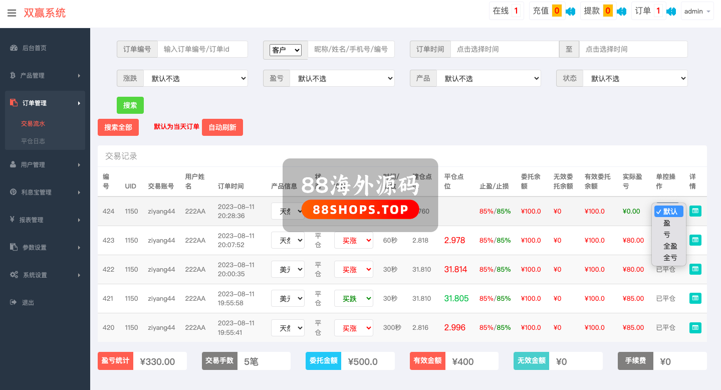721x390 pixels.
Task: Open the 涨跌 filter dropdown
Action: [x=195, y=79]
